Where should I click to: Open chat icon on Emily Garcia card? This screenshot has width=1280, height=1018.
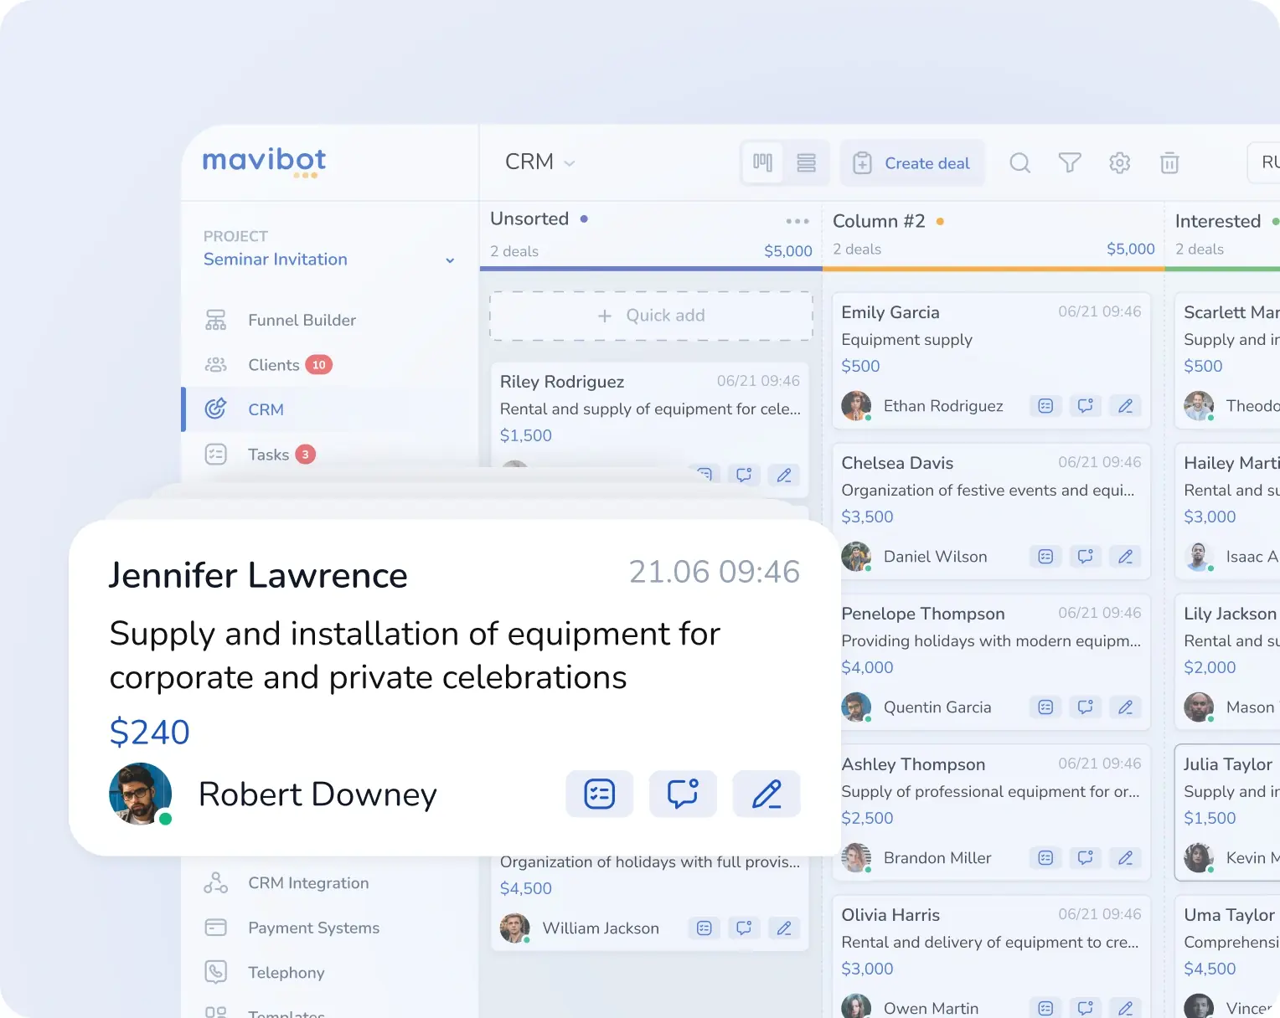(1086, 406)
